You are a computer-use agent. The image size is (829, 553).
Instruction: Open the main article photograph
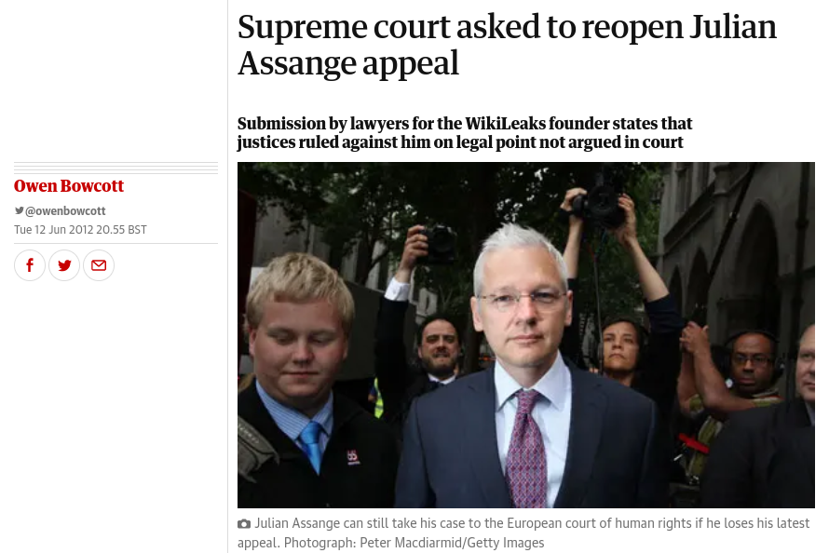(525, 335)
